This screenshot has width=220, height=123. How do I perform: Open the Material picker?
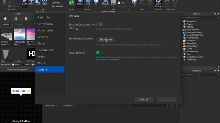click(x=106, y=3)
